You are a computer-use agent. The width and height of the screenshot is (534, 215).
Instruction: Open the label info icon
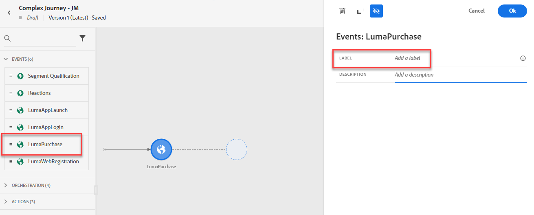click(x=523, y=58)
